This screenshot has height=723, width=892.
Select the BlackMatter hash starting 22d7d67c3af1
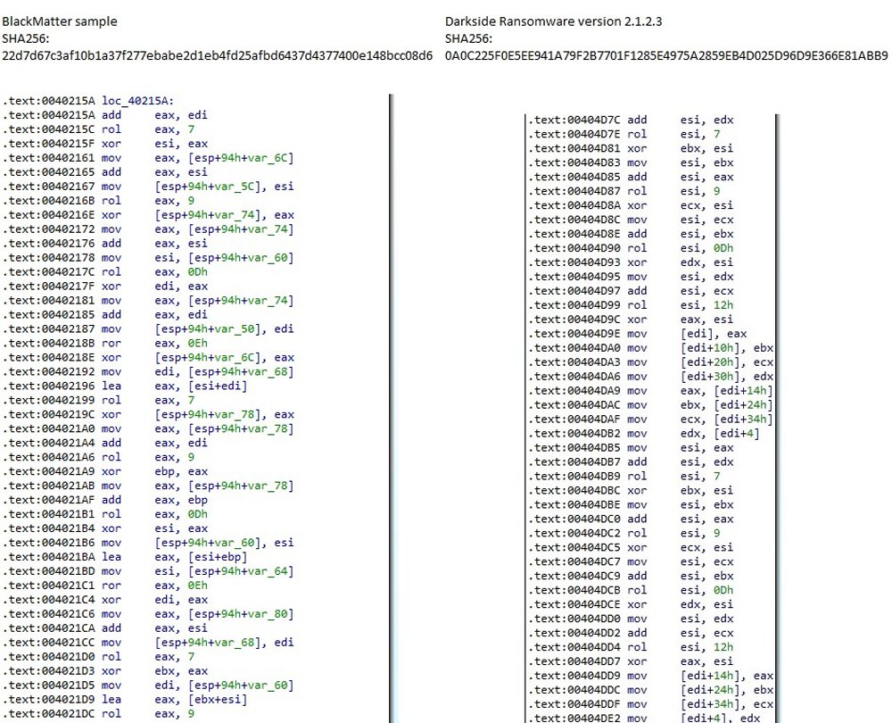218,56
